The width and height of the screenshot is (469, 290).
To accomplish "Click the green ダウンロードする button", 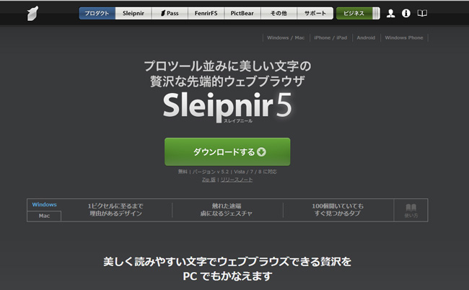I will 227,152.
